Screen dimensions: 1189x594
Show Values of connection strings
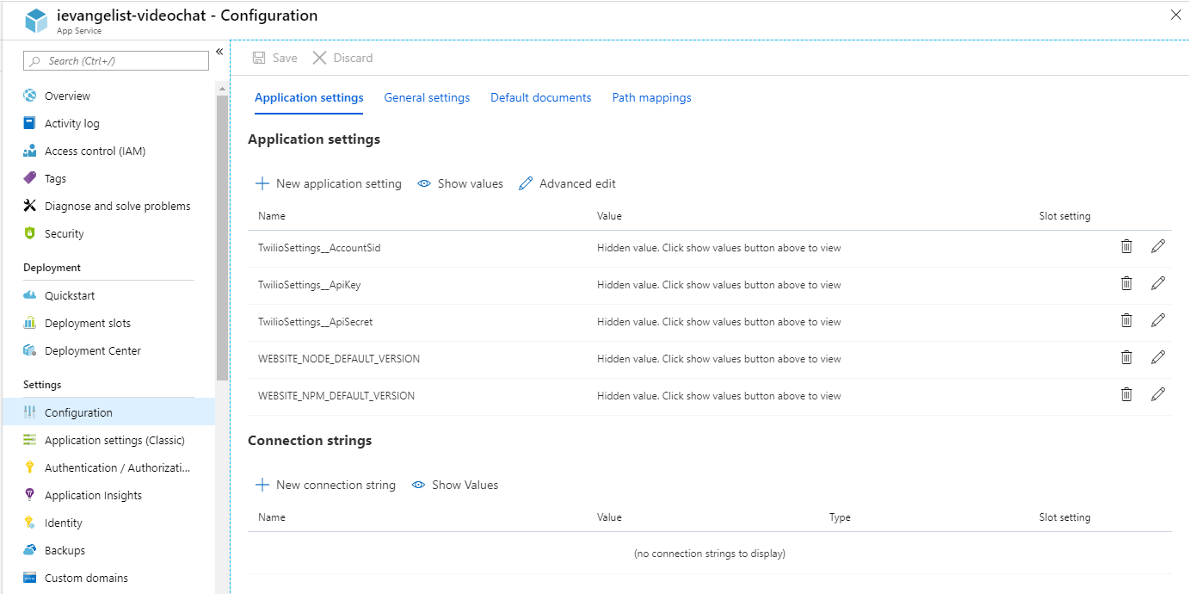click(455, 485)
